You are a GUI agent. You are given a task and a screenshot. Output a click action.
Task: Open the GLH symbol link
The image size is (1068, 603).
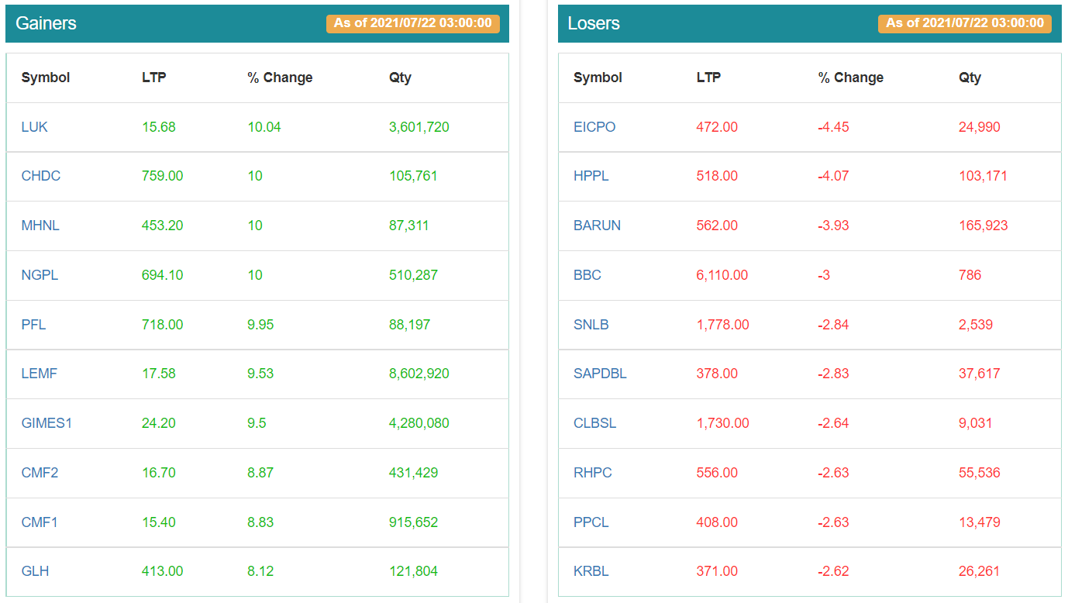[x=36, y=571]
